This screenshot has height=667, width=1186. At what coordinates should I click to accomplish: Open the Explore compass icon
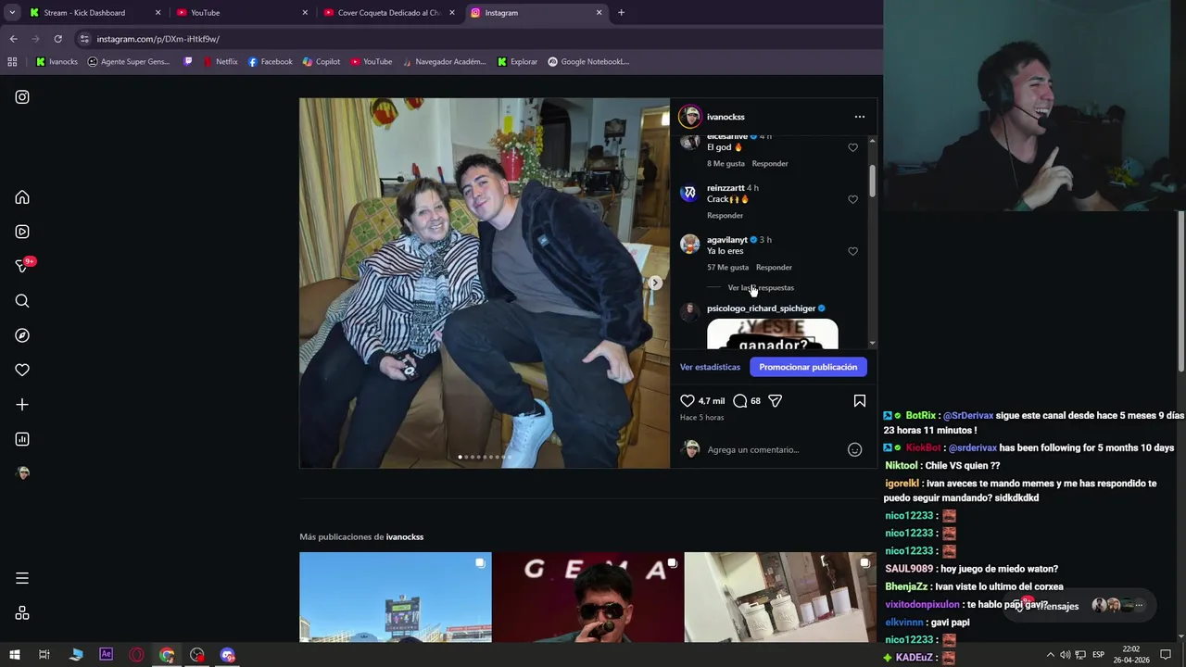pyautogui.click(x=22, y=335)
